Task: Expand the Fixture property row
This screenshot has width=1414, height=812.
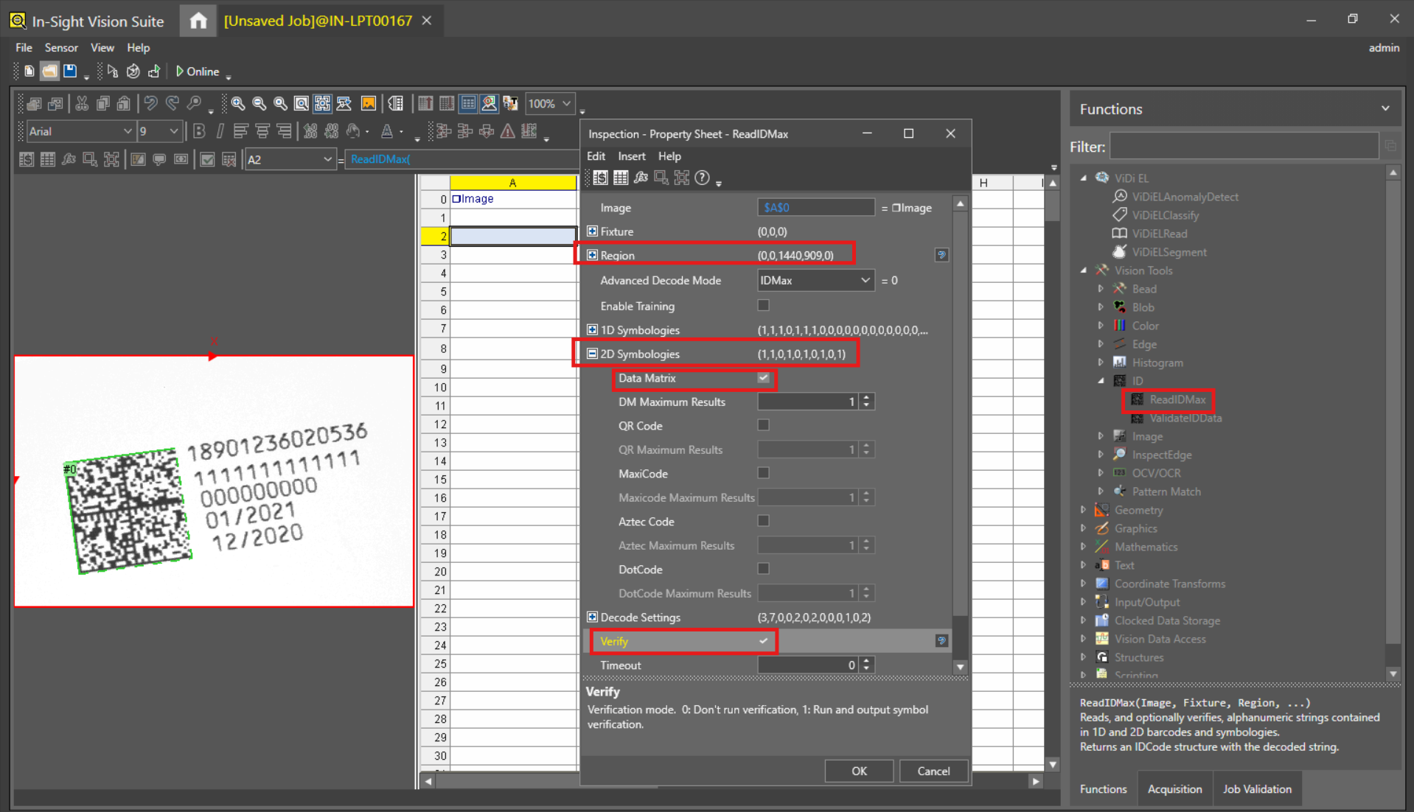Action: coord(592,231)
